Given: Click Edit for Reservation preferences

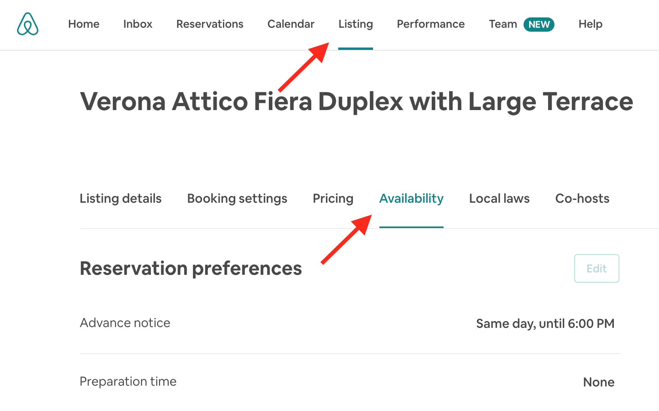Looking at the screenshot, I should [596, 268].
